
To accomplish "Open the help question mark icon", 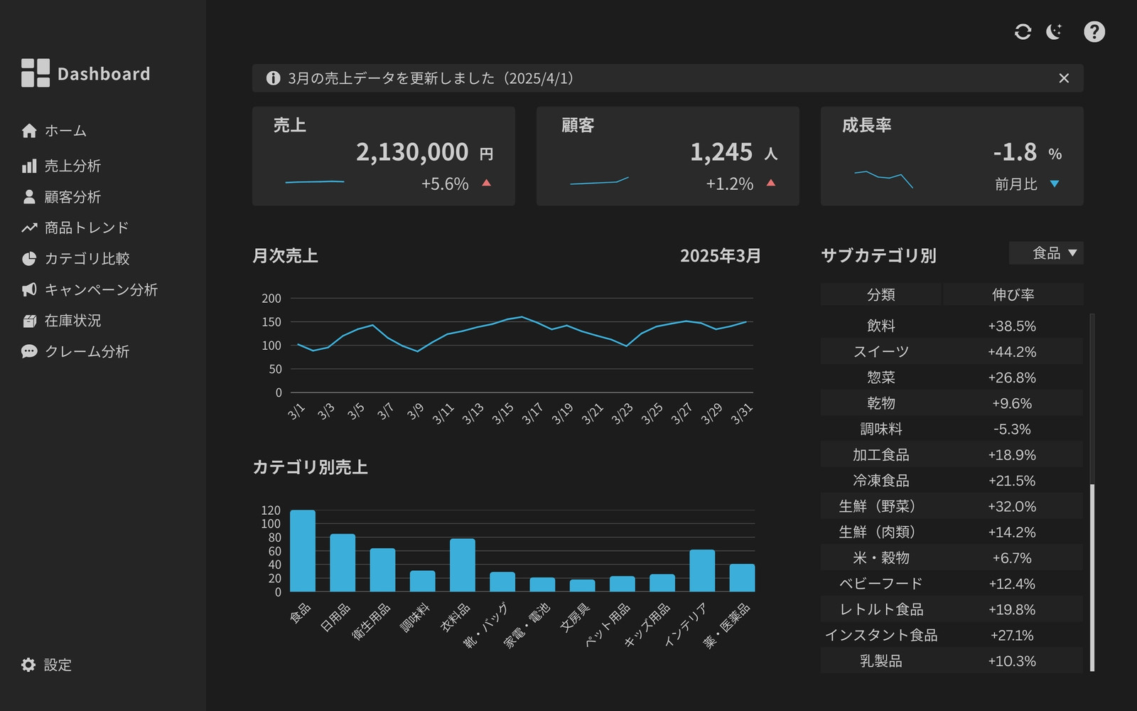I will tap(1094, 31).
